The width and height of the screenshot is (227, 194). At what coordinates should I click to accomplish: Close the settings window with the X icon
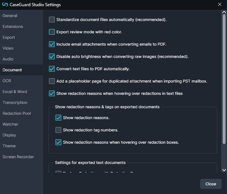(x=219, y=4)
